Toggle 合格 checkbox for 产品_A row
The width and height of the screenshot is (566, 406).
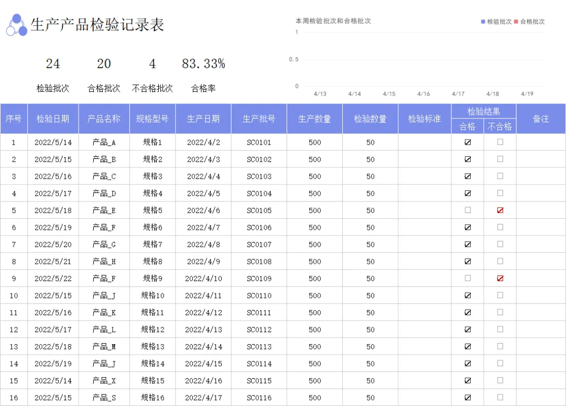coord(467,142)
